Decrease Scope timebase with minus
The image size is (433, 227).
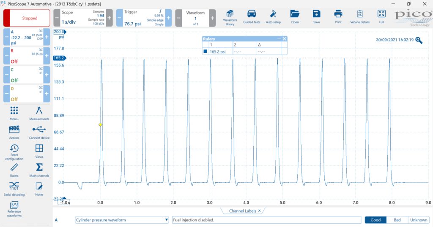click(x=57, y=18)
